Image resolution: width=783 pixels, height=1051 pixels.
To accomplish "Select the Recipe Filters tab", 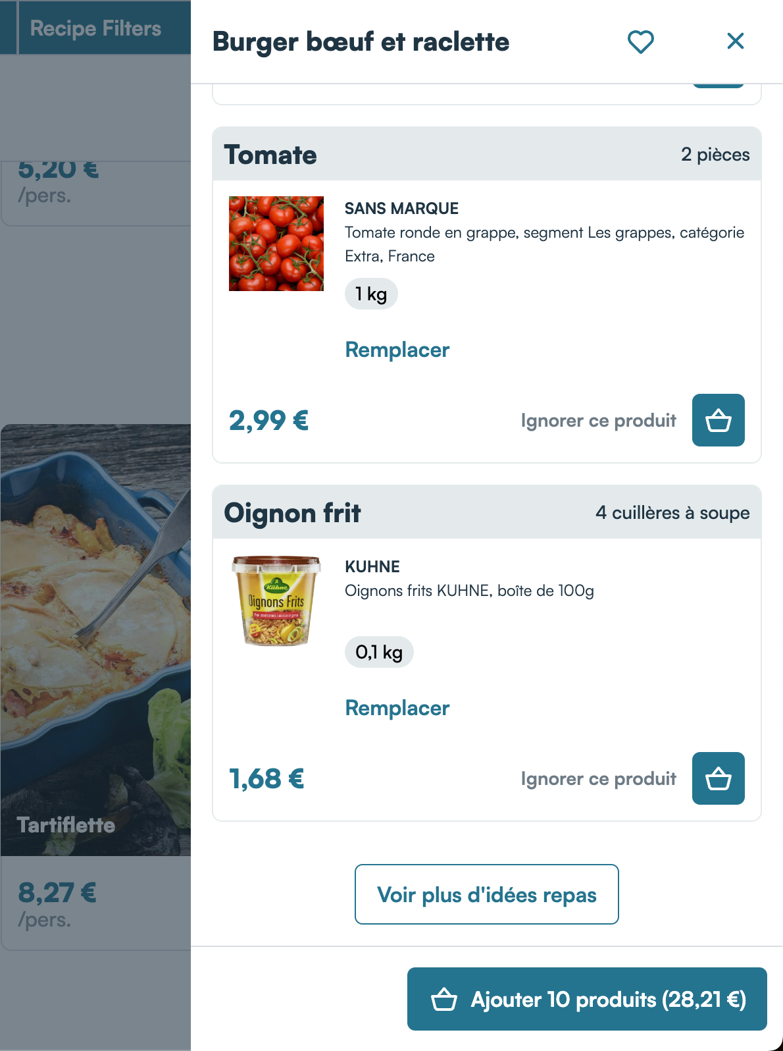I will [95, 28].
